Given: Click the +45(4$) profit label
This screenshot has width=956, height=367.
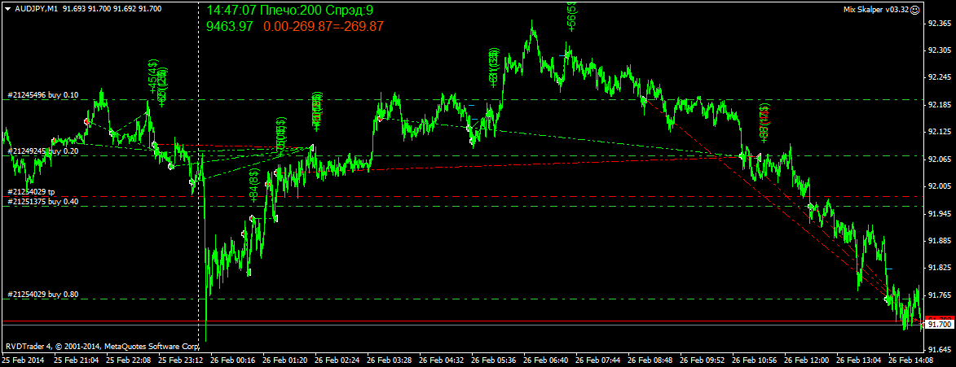Looking at the screenshot, I should coord(152,76).
